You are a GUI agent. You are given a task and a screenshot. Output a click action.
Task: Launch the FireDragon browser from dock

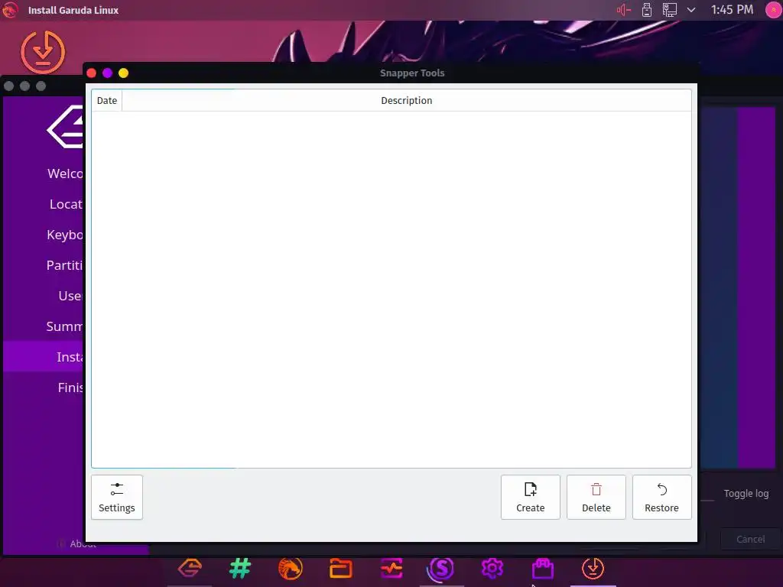click(x=291, y=569)
